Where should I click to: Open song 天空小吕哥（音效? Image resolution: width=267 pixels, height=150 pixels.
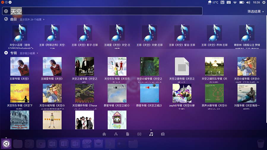[20, 36]
